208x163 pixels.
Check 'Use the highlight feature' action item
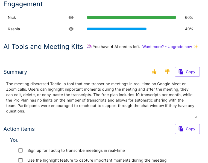coord(20,160)
